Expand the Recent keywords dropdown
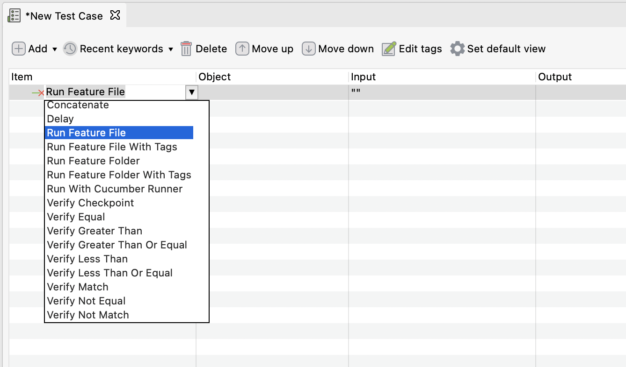The width and height of the screenshot is (626, 367). point(170,49)
